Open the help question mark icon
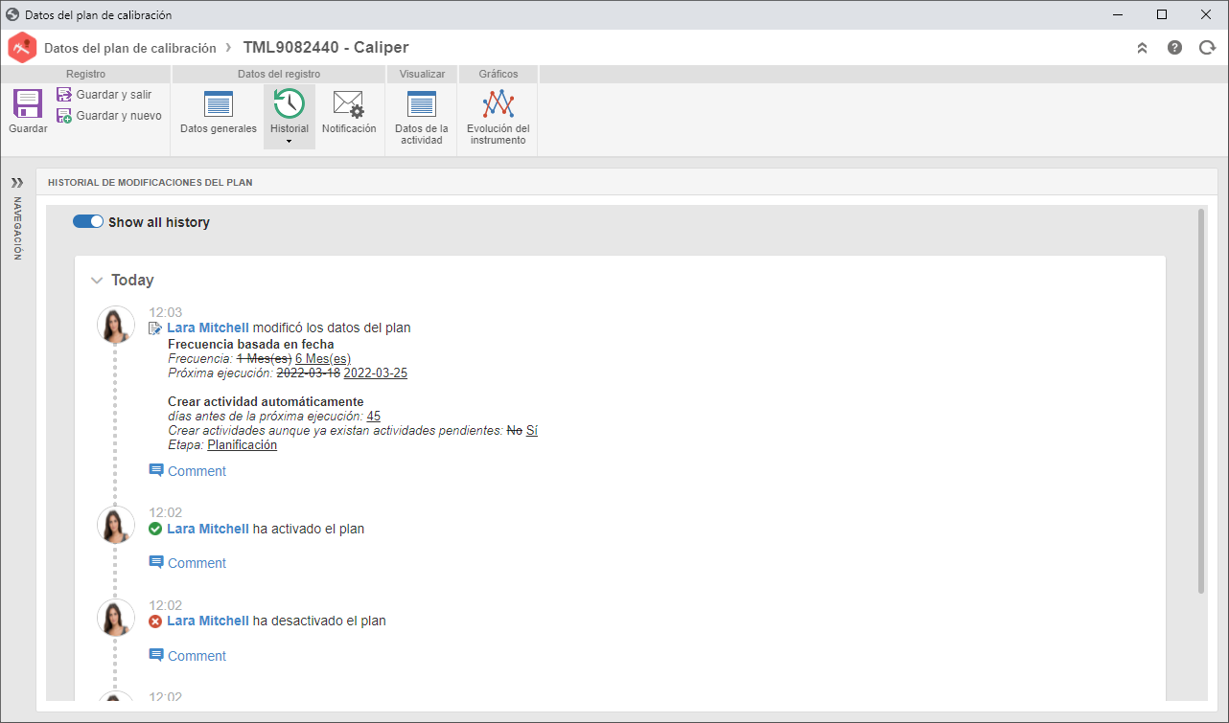This screenshot has width=1229, height=723. tap(1174, 48)
